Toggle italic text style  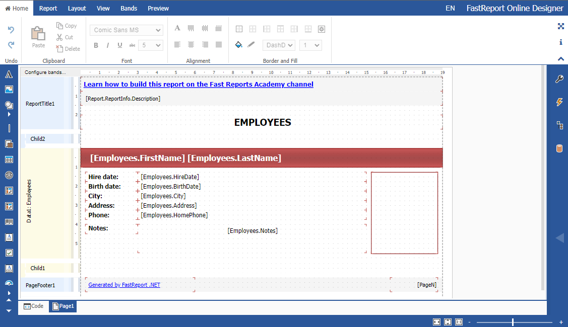(x=108, y=45)
